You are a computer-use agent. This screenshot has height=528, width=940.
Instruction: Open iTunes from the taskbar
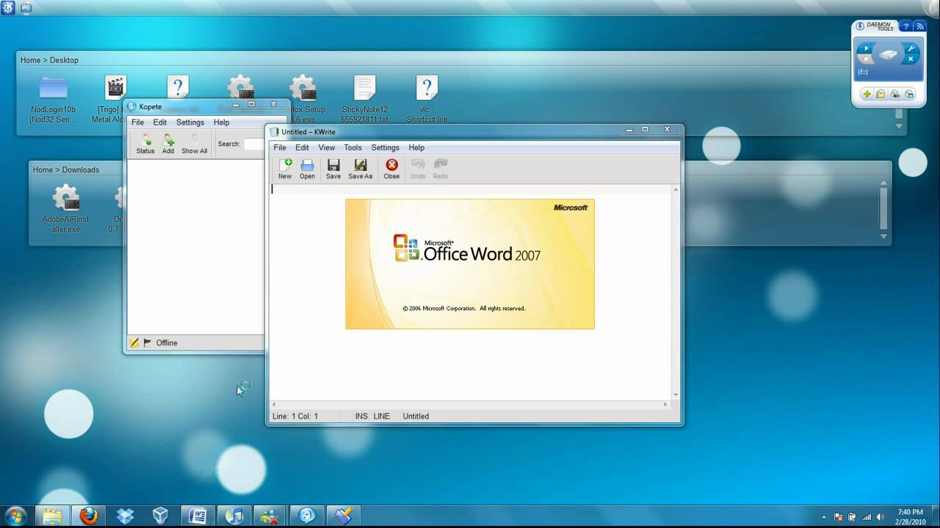coord(234,516)
